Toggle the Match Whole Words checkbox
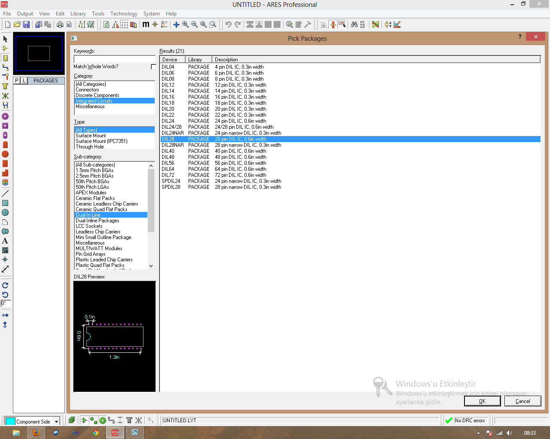This screenshot has width=550, height=439. click(153, 67)
